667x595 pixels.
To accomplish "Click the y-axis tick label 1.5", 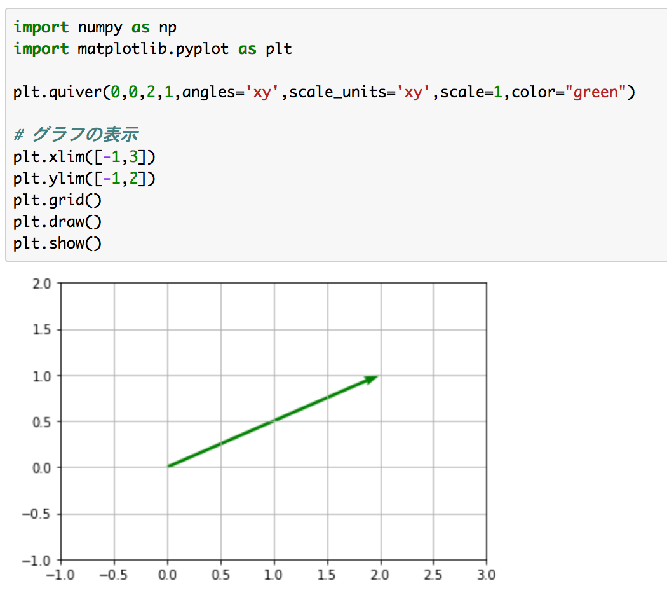I will (42, 330).
